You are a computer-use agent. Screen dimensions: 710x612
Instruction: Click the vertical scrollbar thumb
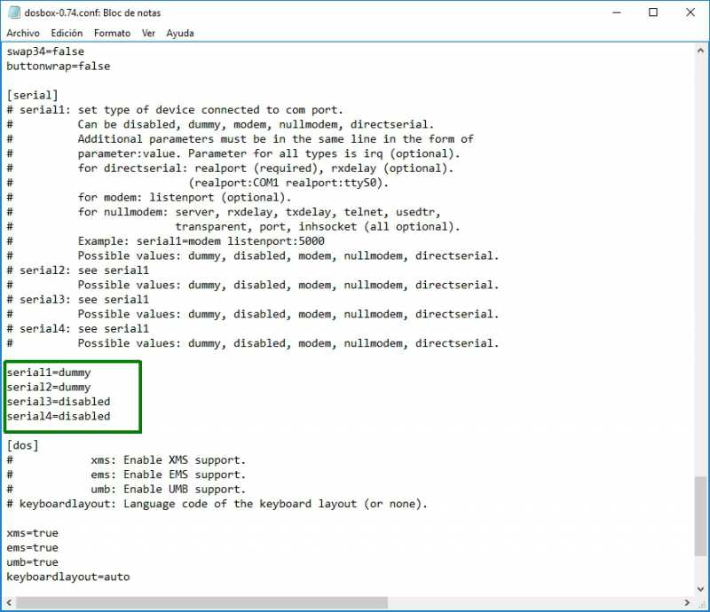pos(700,516)
